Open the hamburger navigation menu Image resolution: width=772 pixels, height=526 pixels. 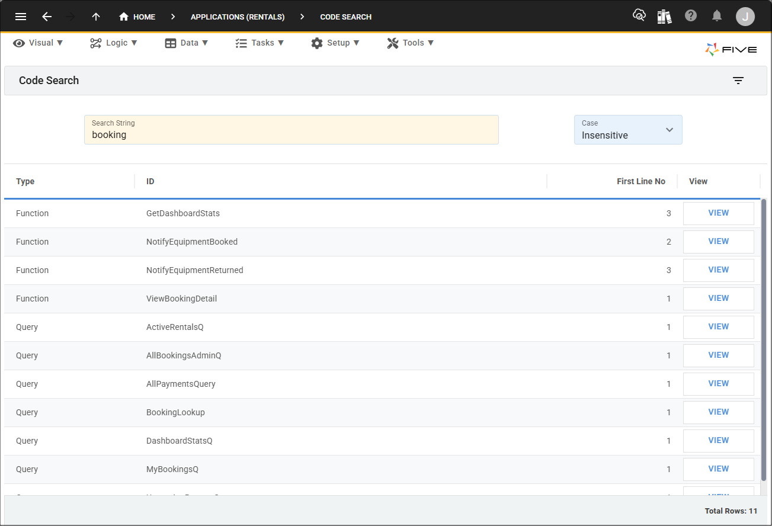pos(21,17)
